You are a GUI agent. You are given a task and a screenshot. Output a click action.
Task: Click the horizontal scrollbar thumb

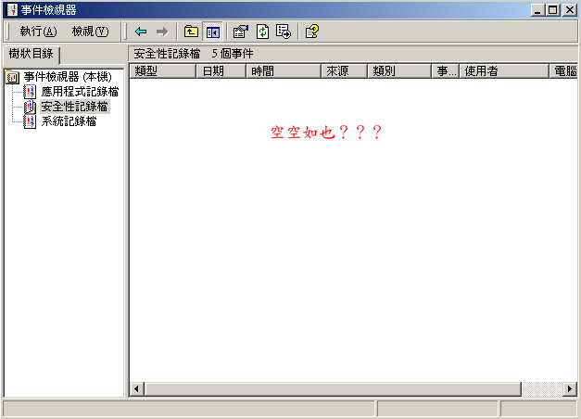pyautogui.click(x=333, y=389)
